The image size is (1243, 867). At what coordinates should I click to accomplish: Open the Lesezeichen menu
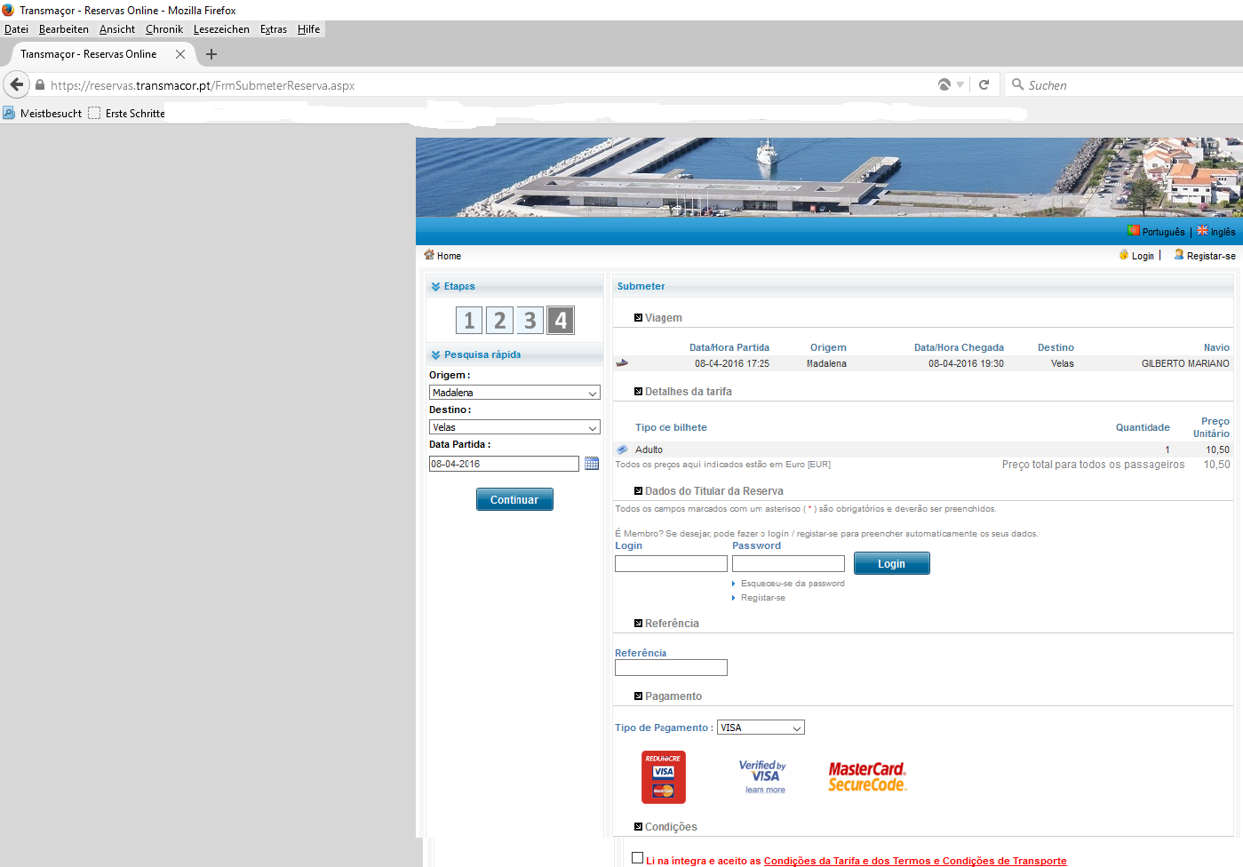[x=221, y=29]
